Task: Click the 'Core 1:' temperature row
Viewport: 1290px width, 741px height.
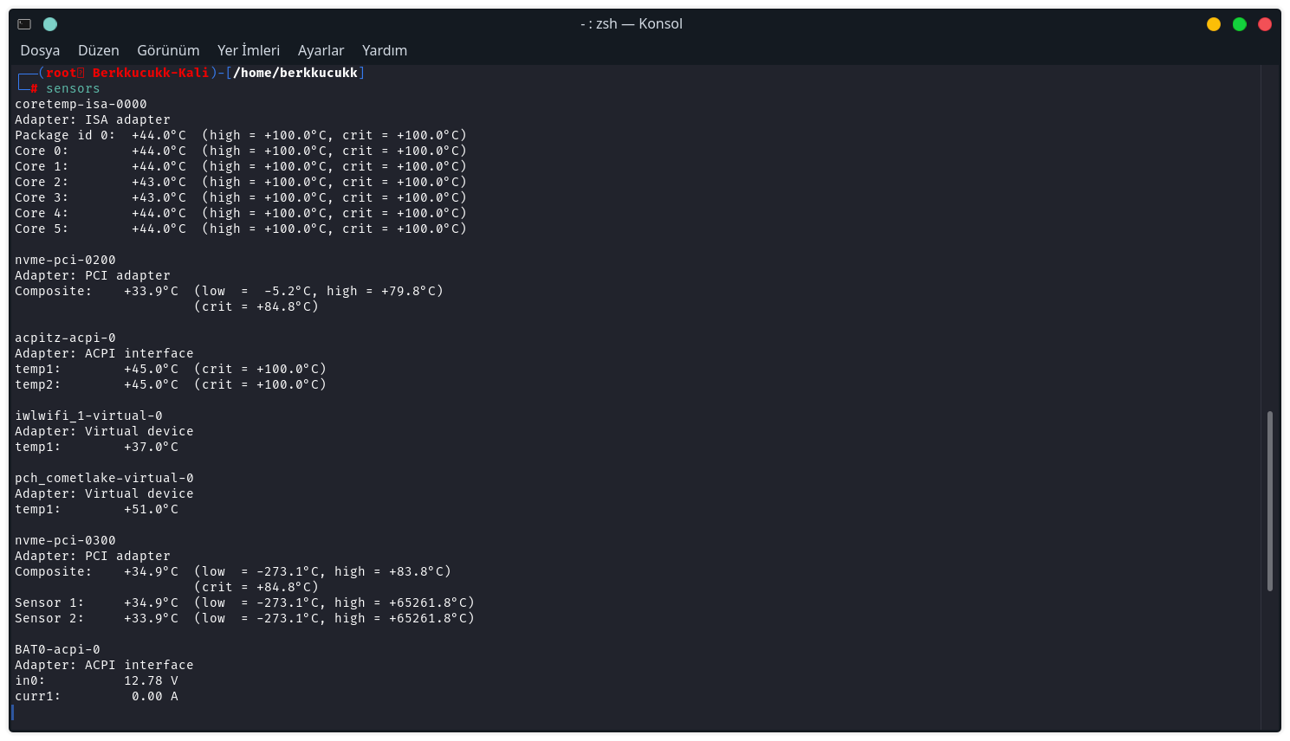Action: click(241, 166)
